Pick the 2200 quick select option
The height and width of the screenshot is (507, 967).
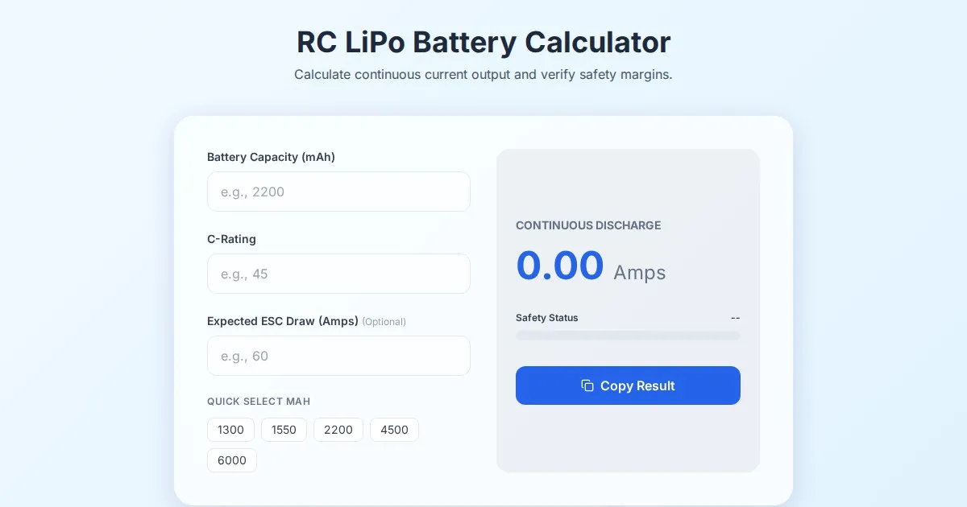pos(338,430)
